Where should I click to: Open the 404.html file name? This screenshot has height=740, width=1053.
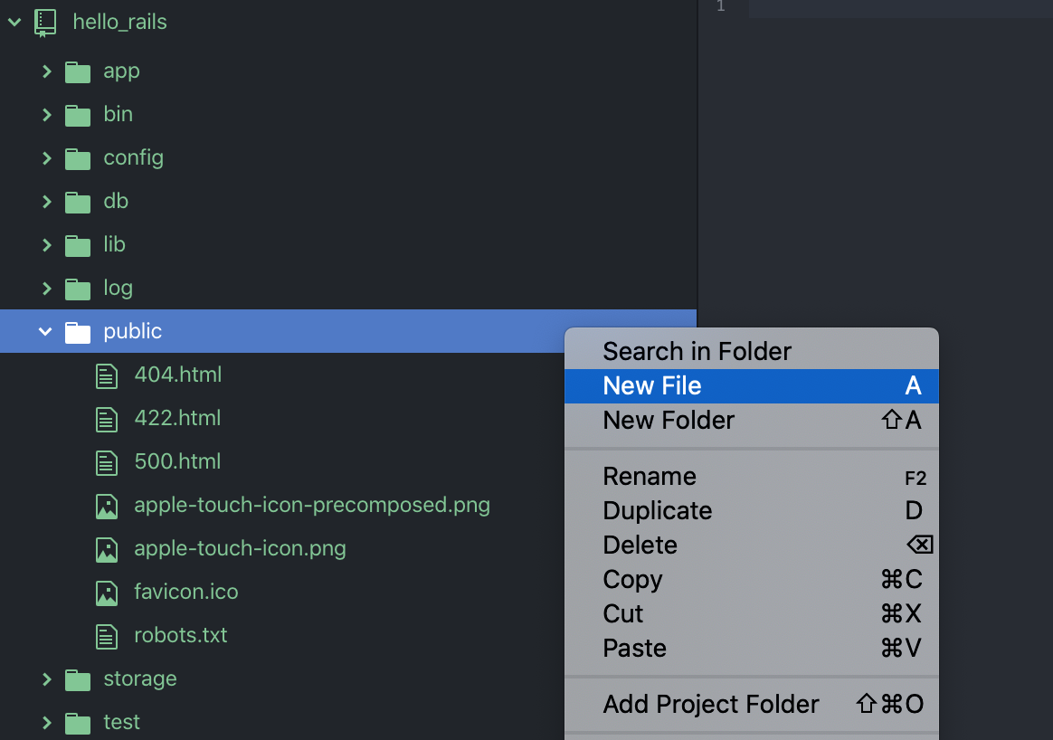[178, 375]
